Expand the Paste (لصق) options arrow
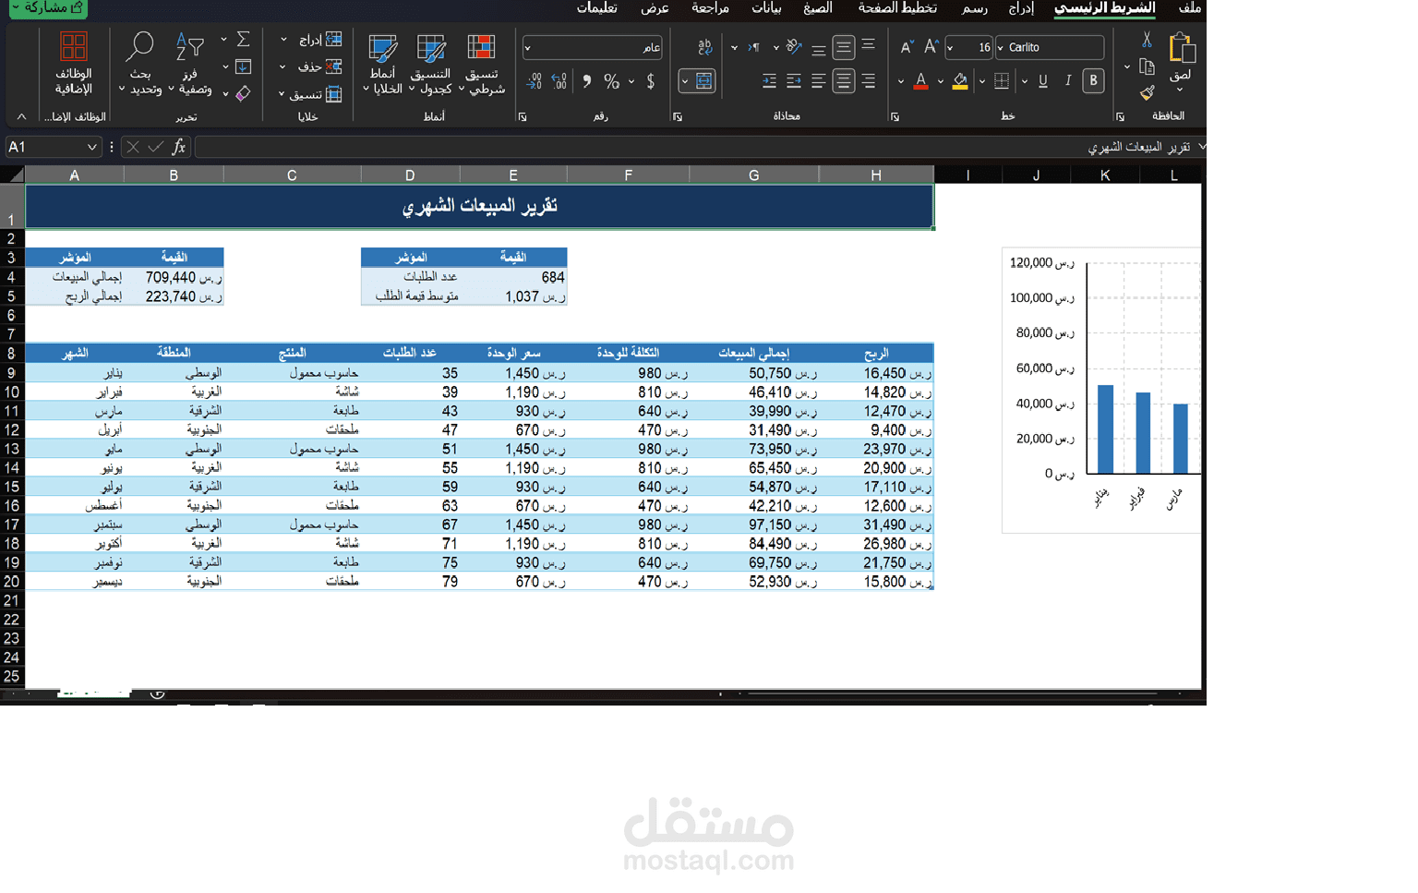Viewport: 1418px width, 893px height. (1180, 90)
